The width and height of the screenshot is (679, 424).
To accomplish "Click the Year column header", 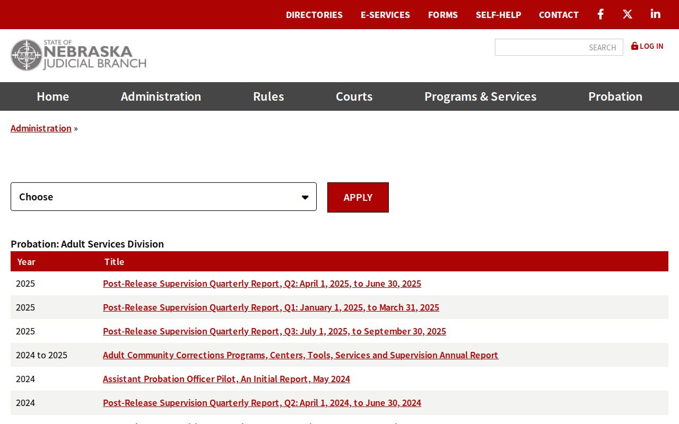I will [x=26, y=262].
